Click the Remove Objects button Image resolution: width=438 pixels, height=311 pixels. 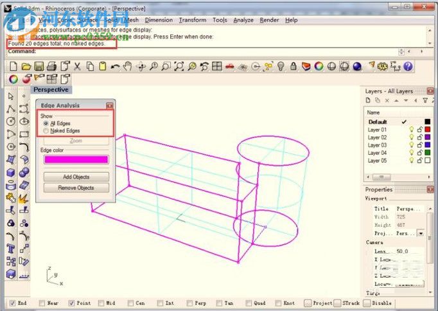point(76,188)
